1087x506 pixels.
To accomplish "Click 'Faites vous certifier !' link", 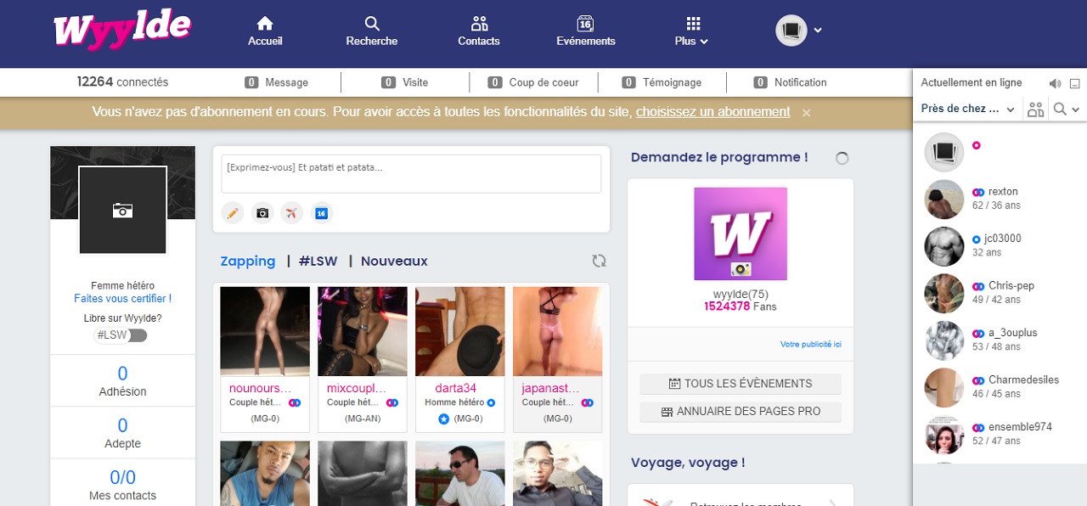I will click(123, 299).
